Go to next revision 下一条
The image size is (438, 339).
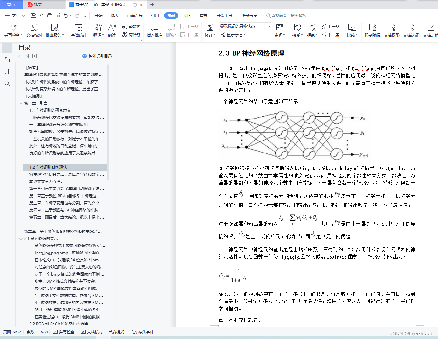click(x=330, y=35)
